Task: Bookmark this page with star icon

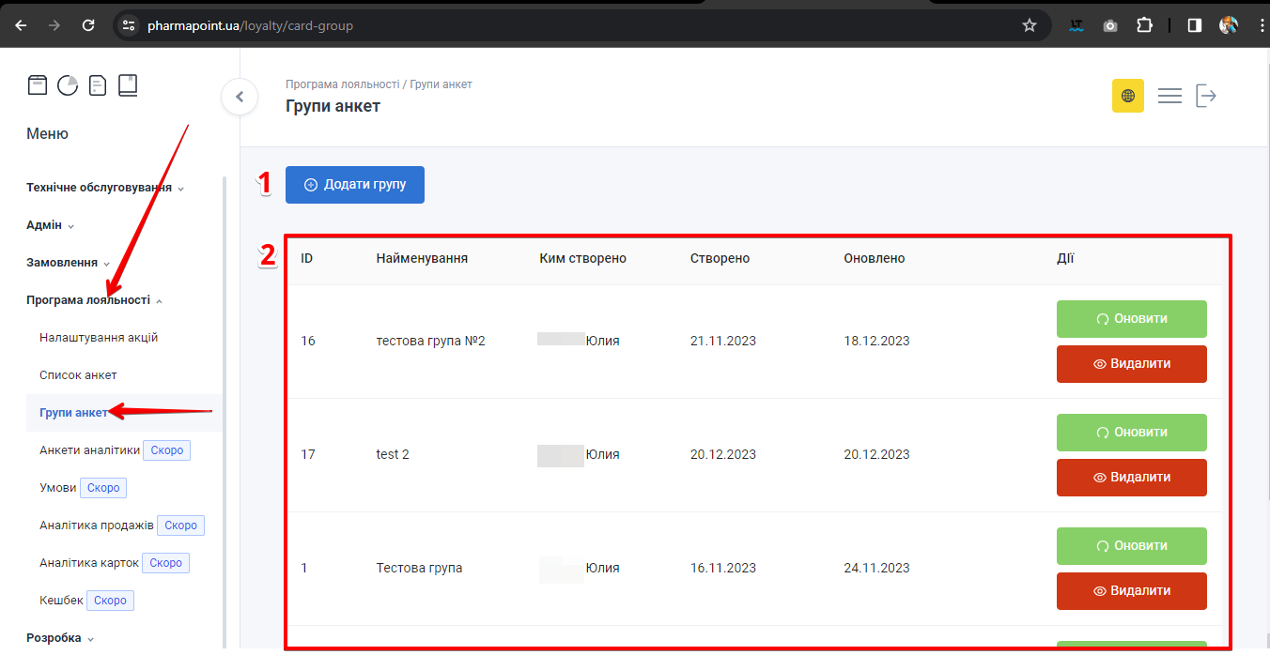Action: [x=1029, y=25]
